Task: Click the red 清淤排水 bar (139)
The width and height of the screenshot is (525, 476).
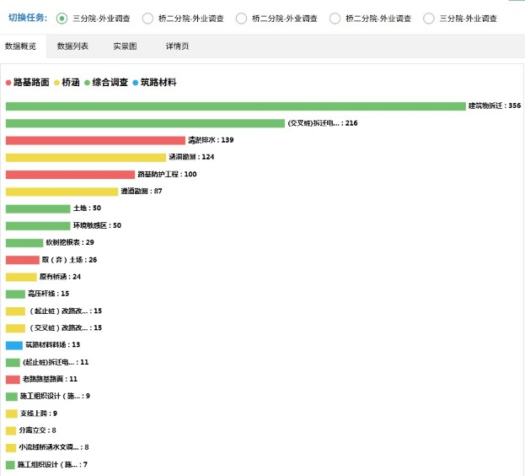Action: (x=95, y=140)
